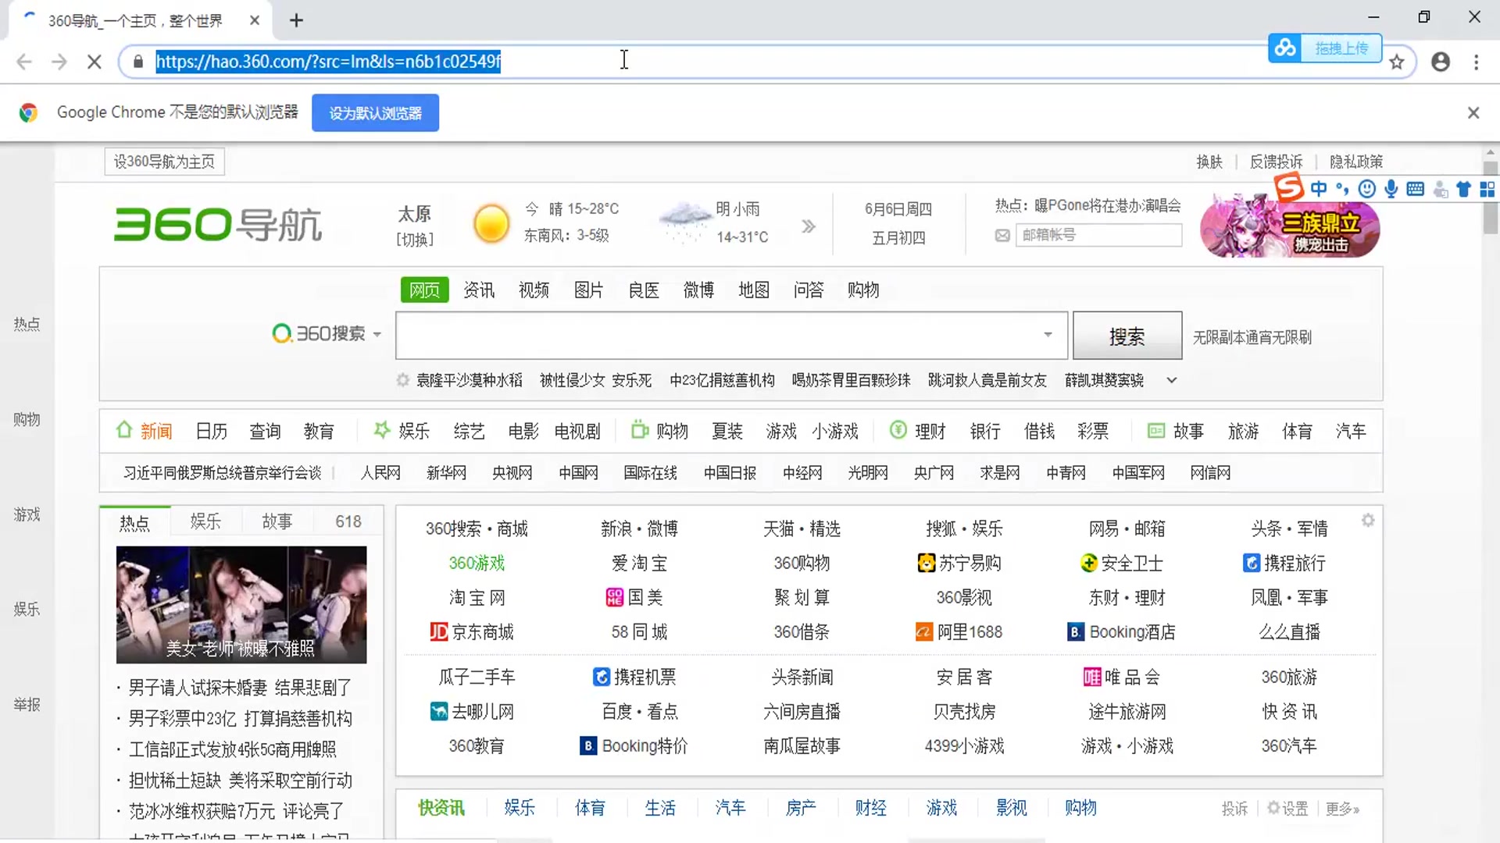This screenshot has width=1500, height=843.
Task: Open Chrome profile account icon
Action: point(1441,62)
